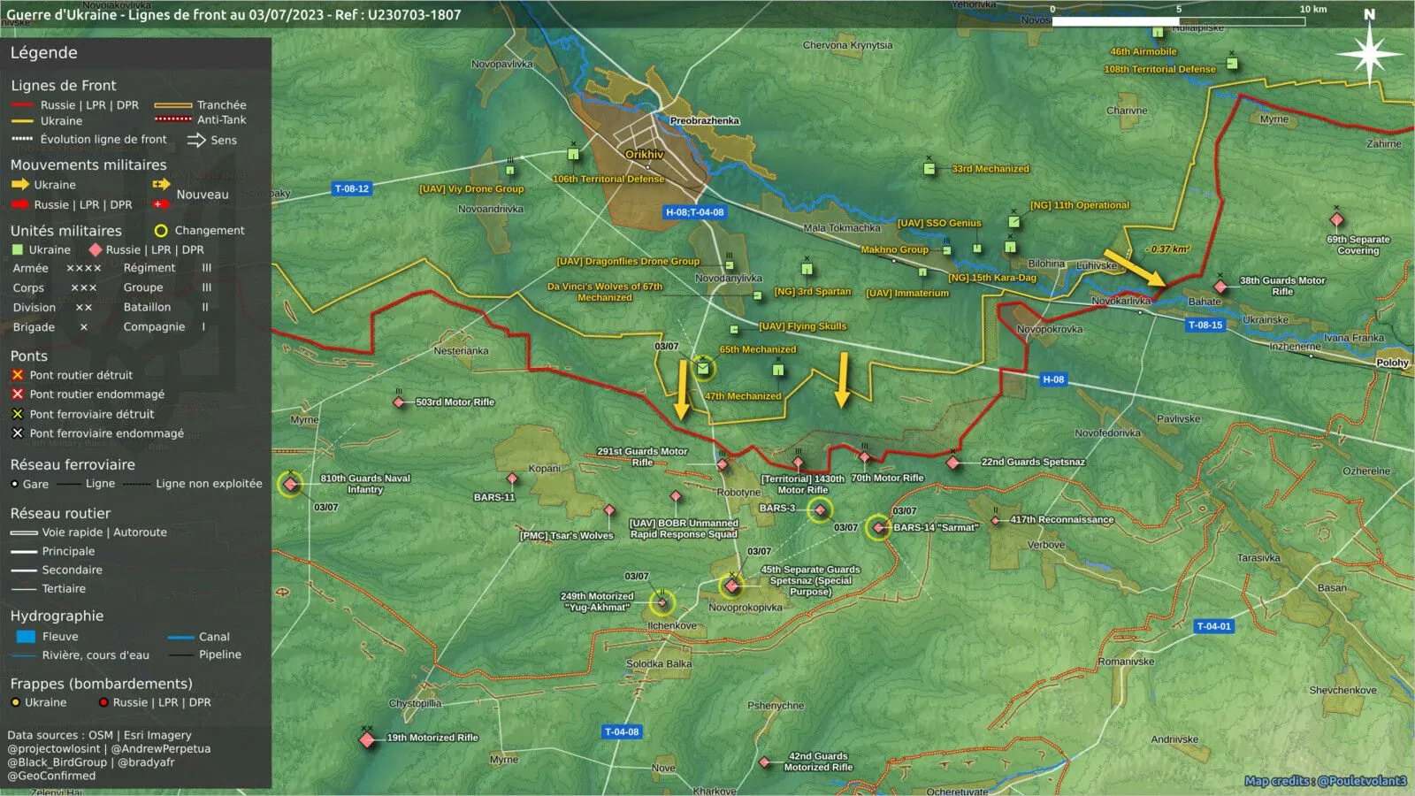Select the Novoprokopivka village label

point(746,608)
